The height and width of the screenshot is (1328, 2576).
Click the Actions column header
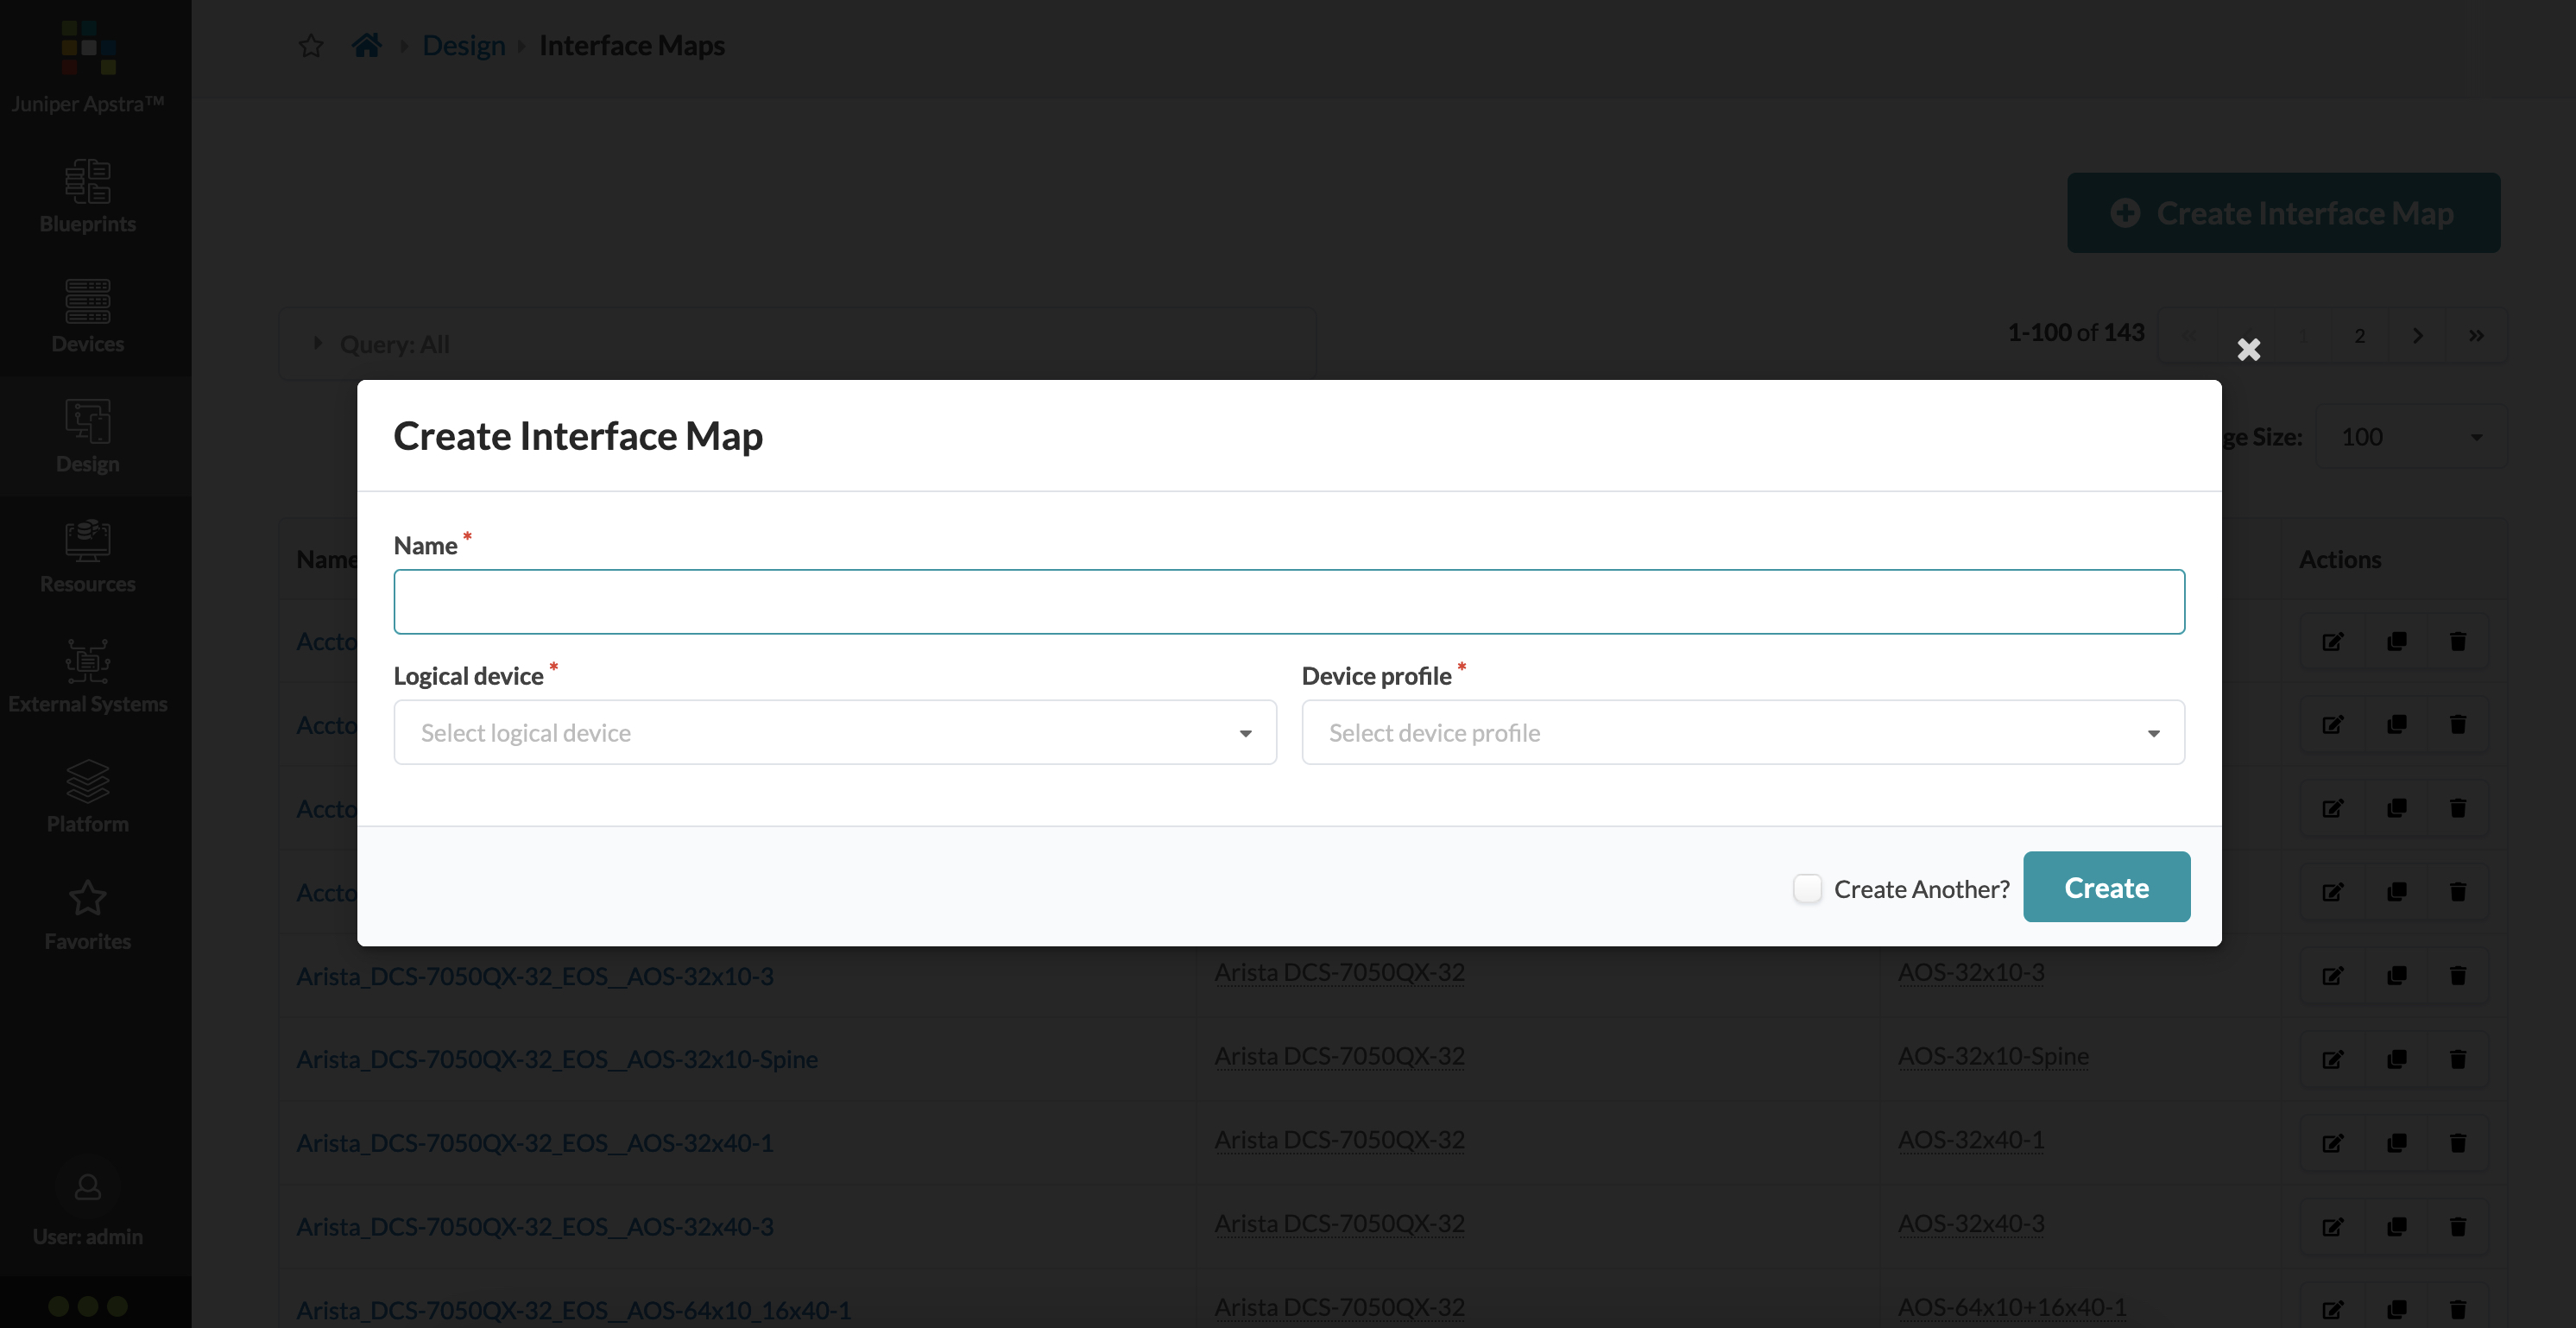[x=2340, y=559]
